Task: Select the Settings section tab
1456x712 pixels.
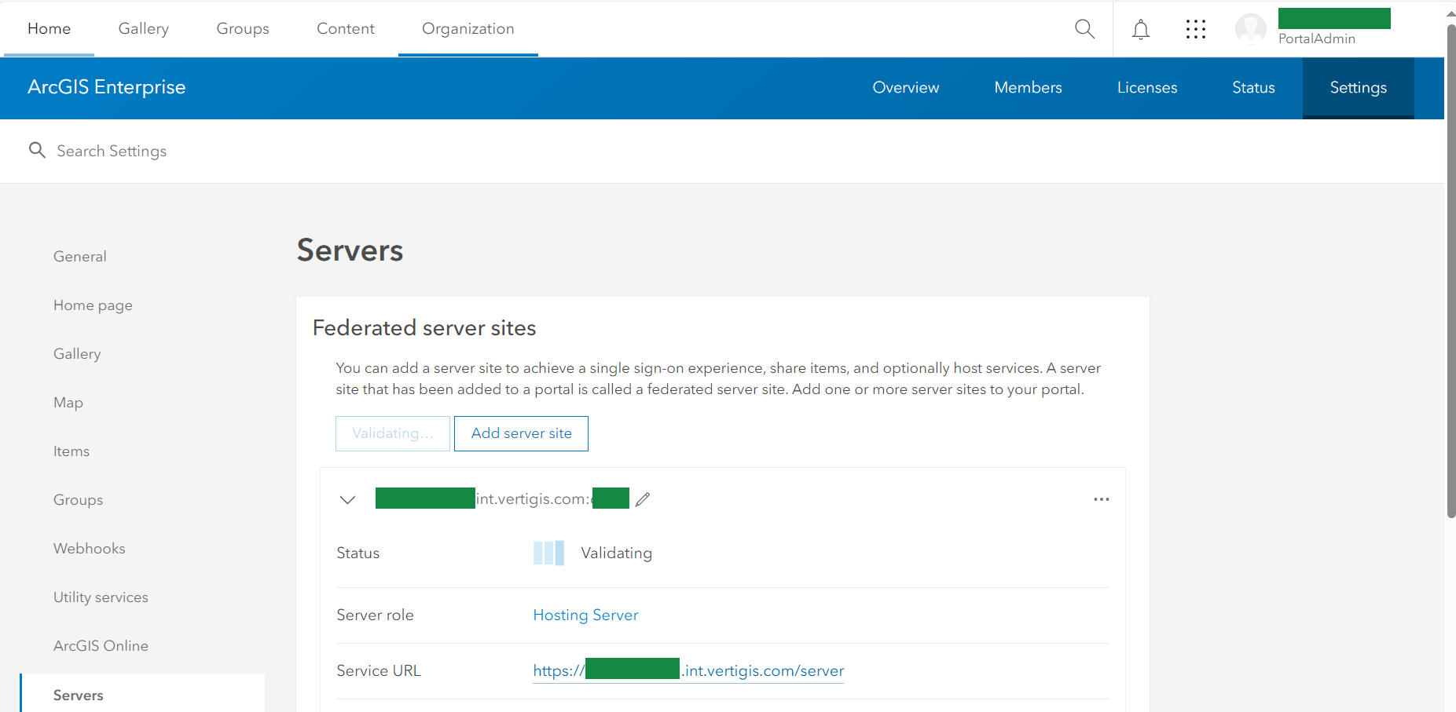Action: click(x=1358, y=87)
